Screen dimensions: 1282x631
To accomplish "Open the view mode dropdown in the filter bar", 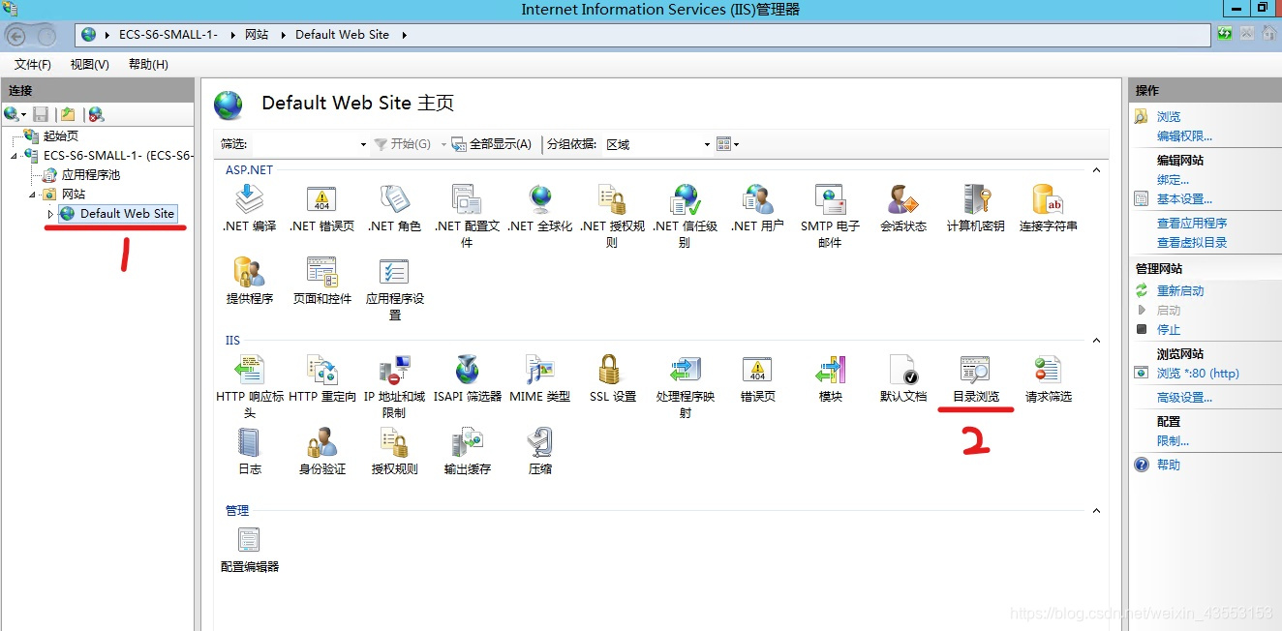I will tap(727, 144).
